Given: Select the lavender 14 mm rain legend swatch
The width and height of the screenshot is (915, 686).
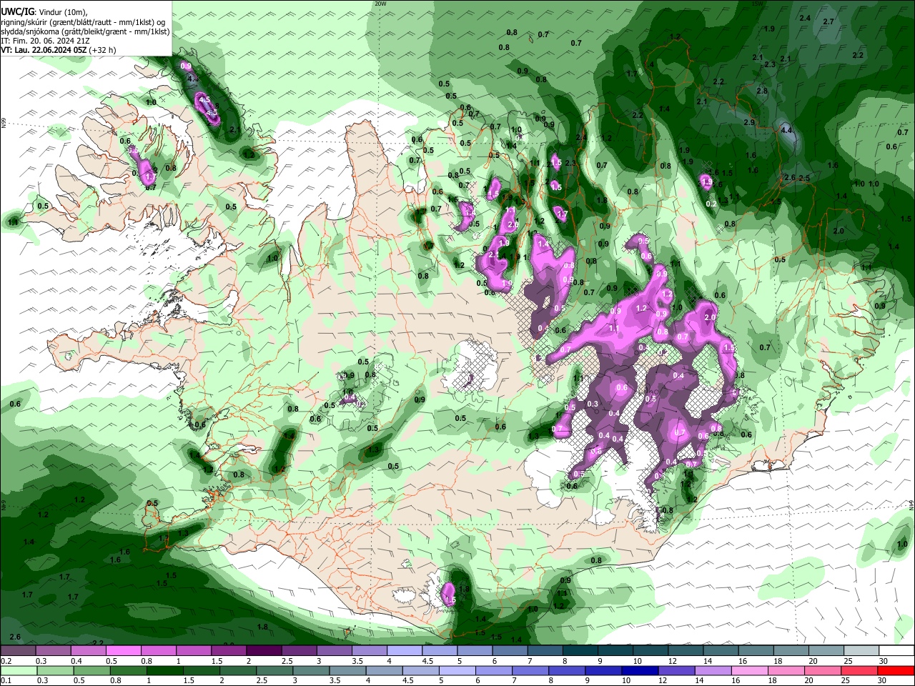Looking at the screenshot, I should pyautogui.click(x=713, y=671).
